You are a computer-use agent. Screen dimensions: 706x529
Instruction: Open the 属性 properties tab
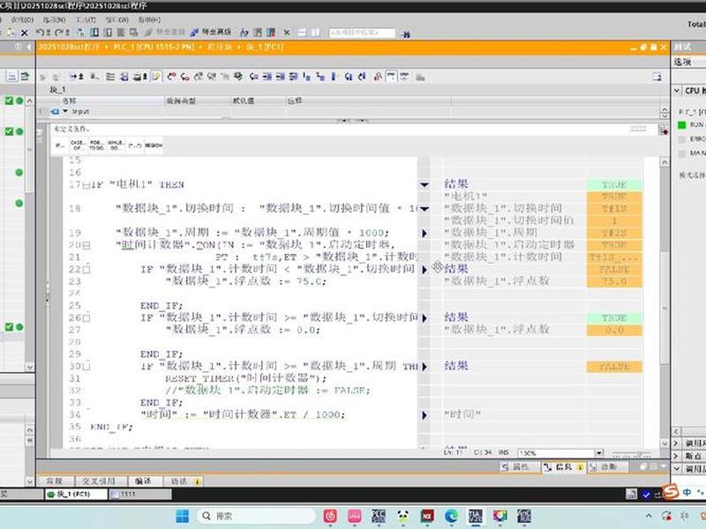click(519, 467)
